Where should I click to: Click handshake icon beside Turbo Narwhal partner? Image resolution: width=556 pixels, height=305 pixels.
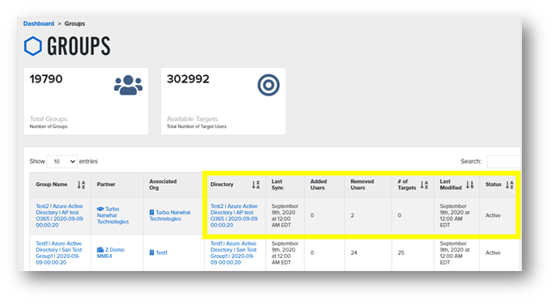[100, 209]
